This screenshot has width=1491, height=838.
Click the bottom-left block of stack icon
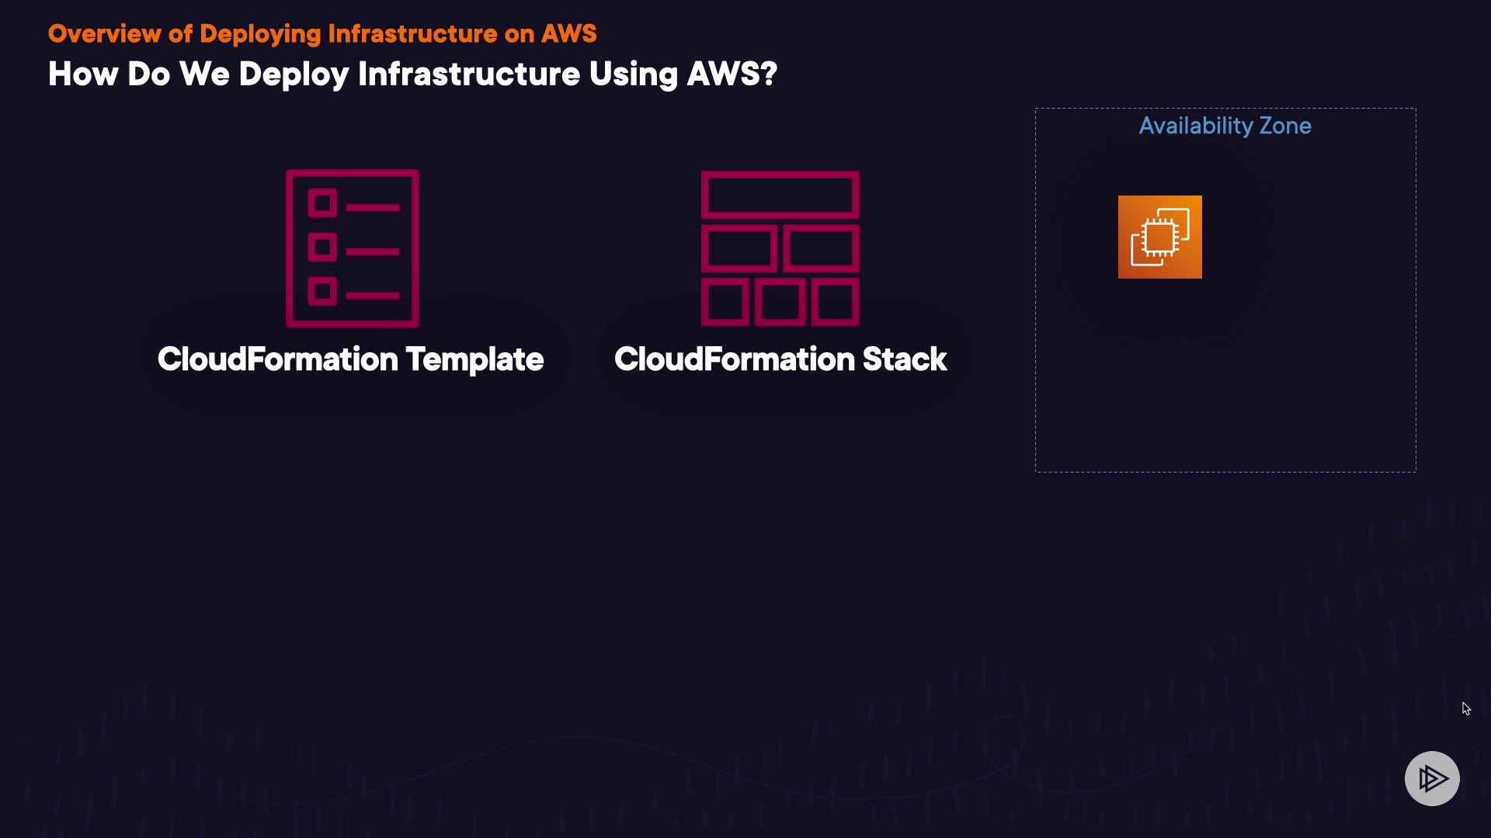pos(725,302)
